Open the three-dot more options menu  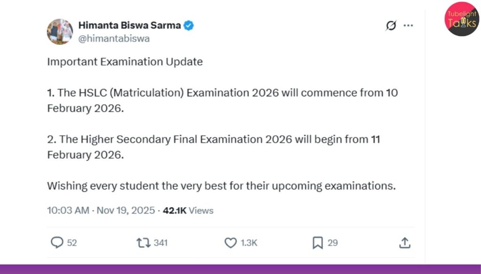[x=408, y=26]
